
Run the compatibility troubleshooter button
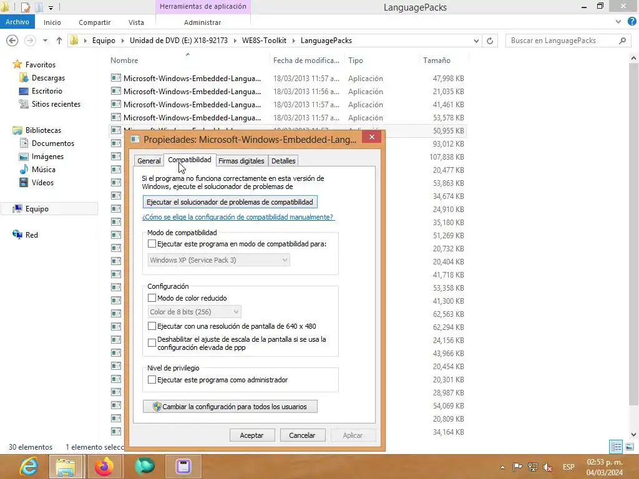point(230,202)
